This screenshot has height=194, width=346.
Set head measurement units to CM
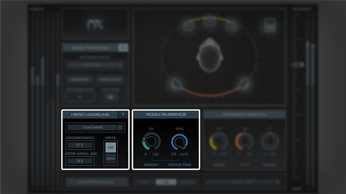coord(111,147)
